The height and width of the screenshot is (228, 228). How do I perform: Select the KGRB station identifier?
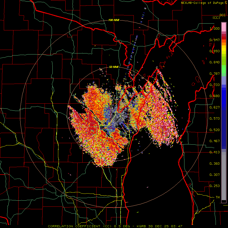(x=142, y=226)
